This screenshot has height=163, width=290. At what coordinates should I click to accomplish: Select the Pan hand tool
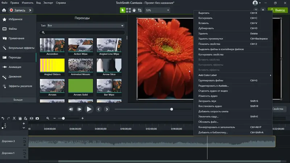tap(134, 10)
